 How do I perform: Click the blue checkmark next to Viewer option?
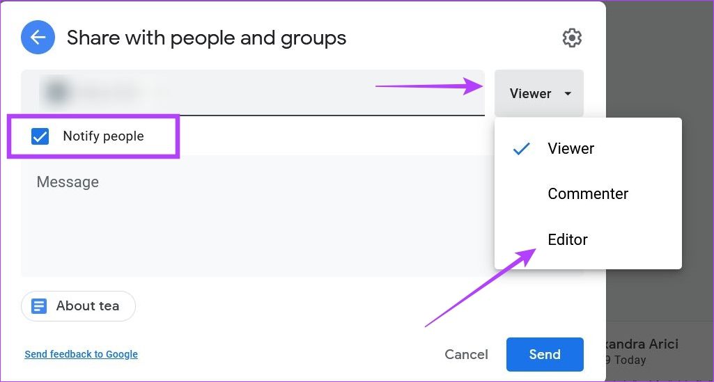click(521, 148)
